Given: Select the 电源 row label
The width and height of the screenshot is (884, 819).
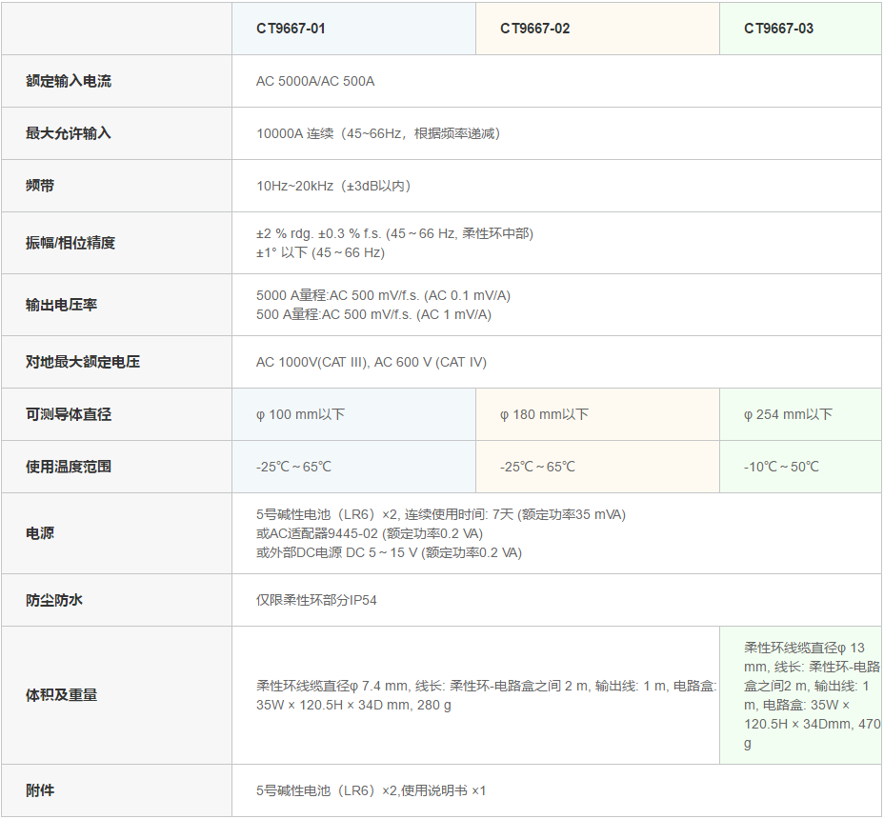Looking at the screenshot, I should tap(39, 533).
